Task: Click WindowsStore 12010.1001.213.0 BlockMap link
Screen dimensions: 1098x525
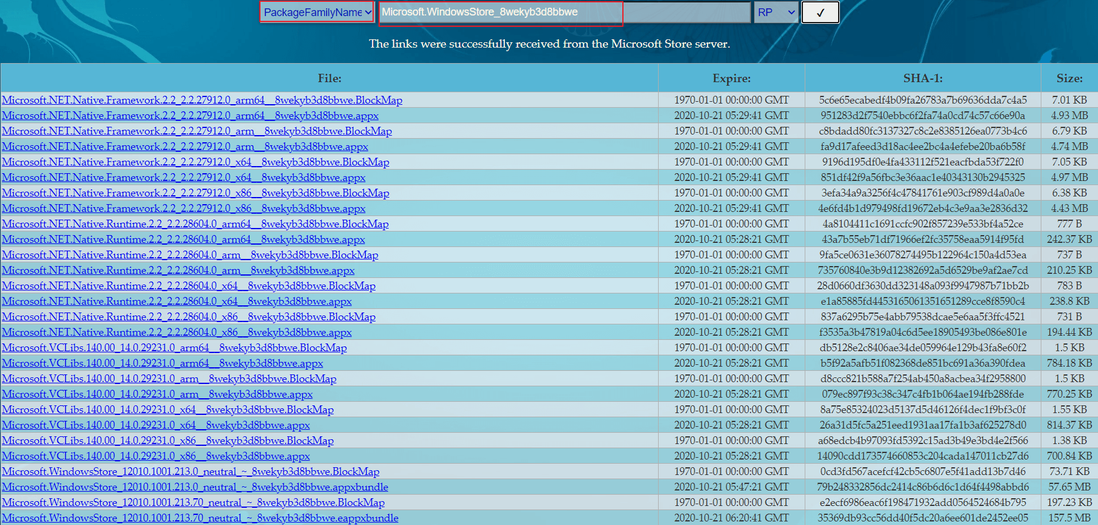Action: (x=191, y=471)
